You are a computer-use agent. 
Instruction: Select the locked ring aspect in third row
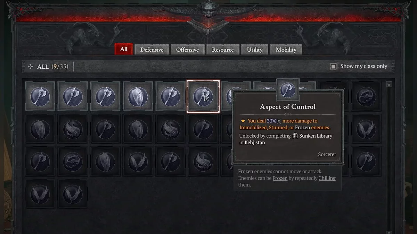(73, 162)
